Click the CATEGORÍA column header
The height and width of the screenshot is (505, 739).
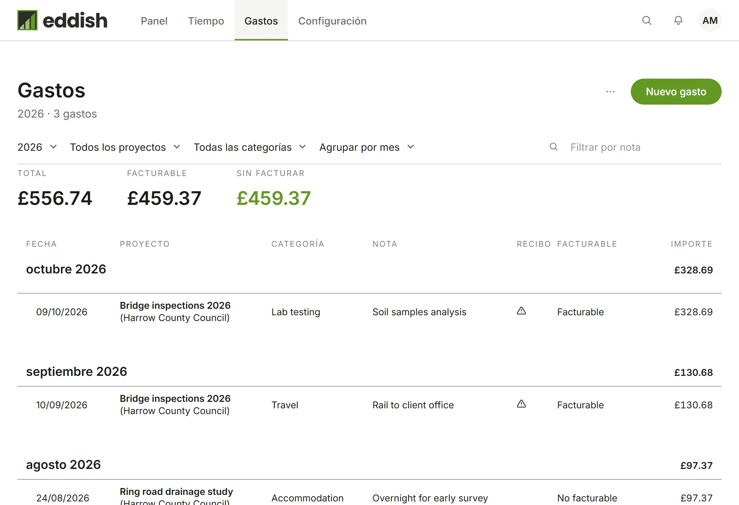tap(298, 244)
